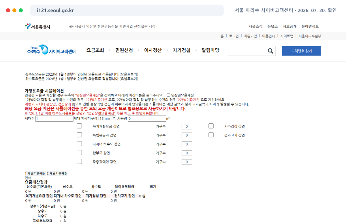Open the 사이트맵 link
This screenshot has height=222, width=346.
click(287, 36)
